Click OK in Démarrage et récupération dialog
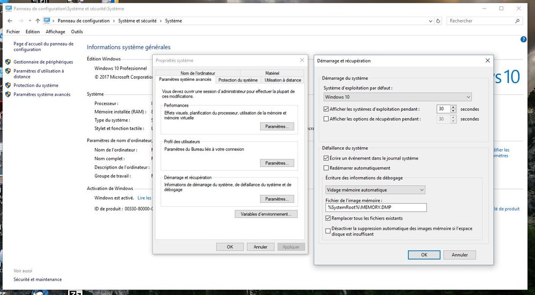 point(424,255)
